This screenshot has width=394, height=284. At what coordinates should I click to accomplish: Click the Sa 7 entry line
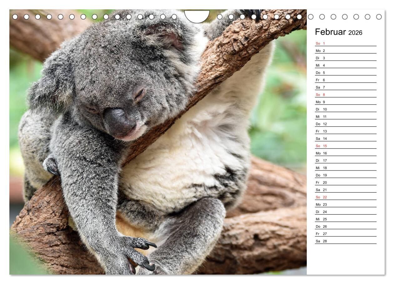345,87
